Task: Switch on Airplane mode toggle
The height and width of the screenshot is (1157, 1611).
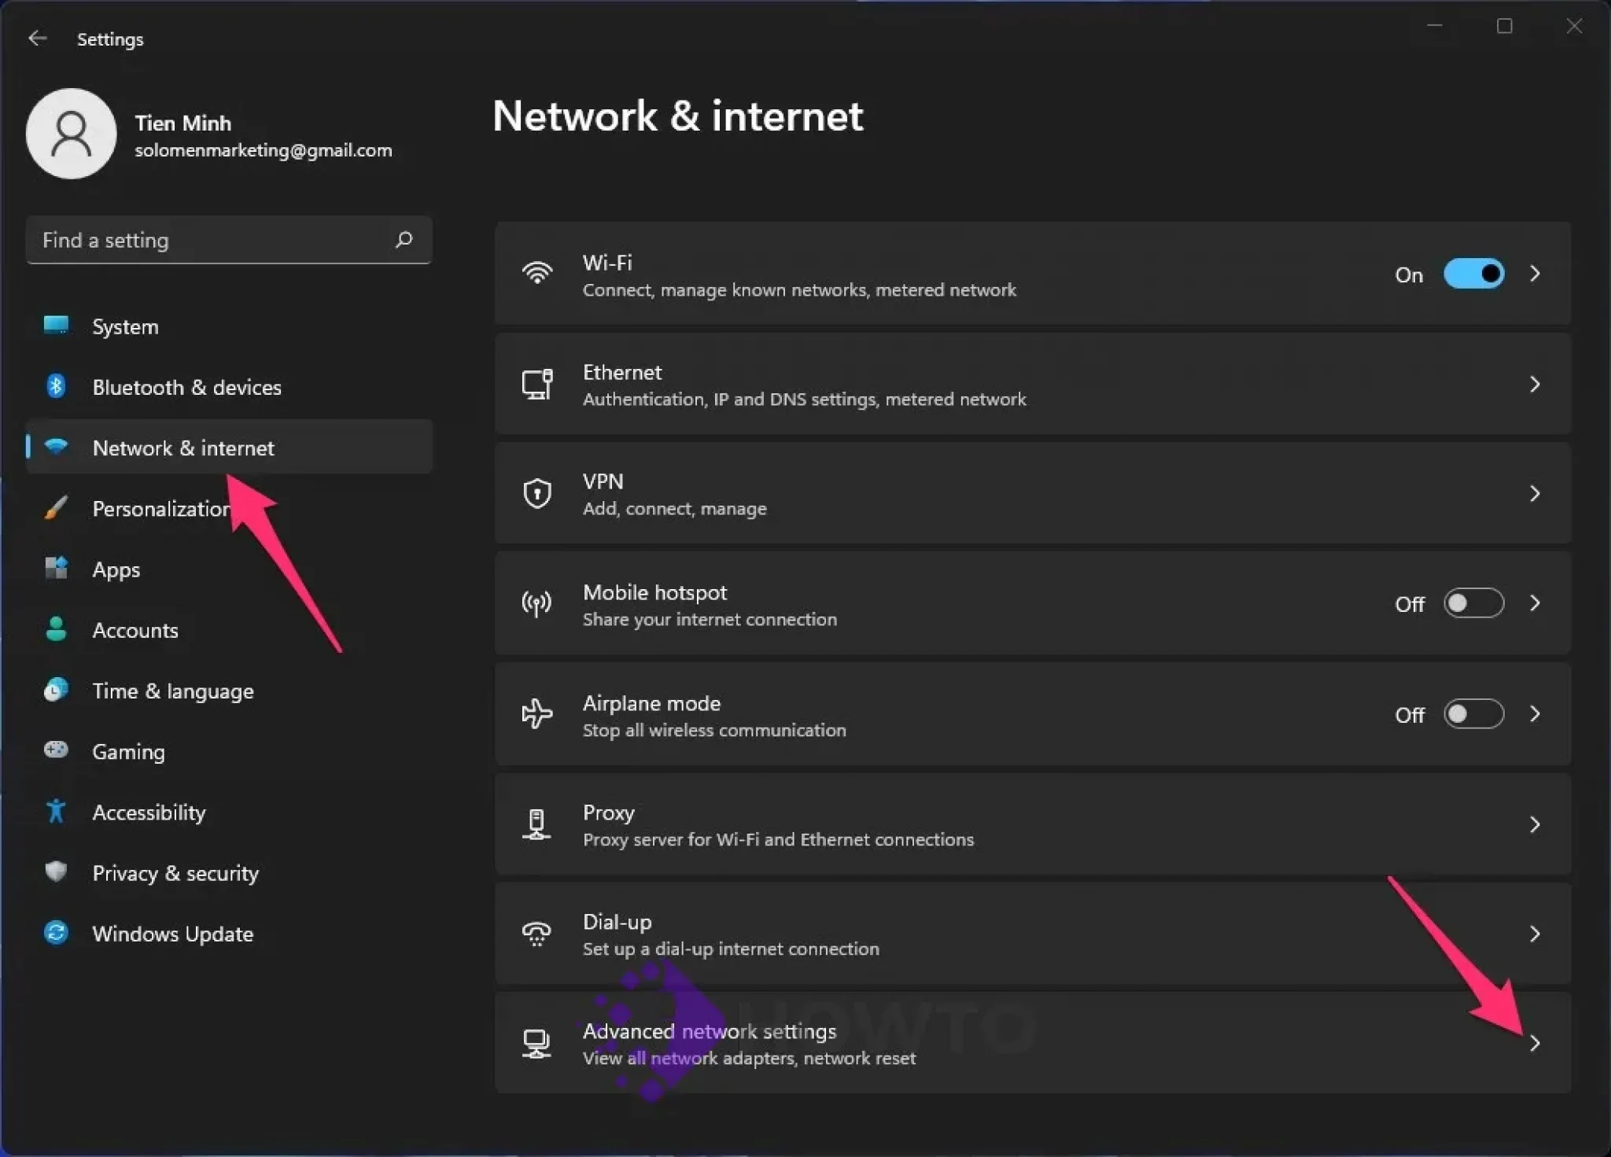Action: (1473, 714)
